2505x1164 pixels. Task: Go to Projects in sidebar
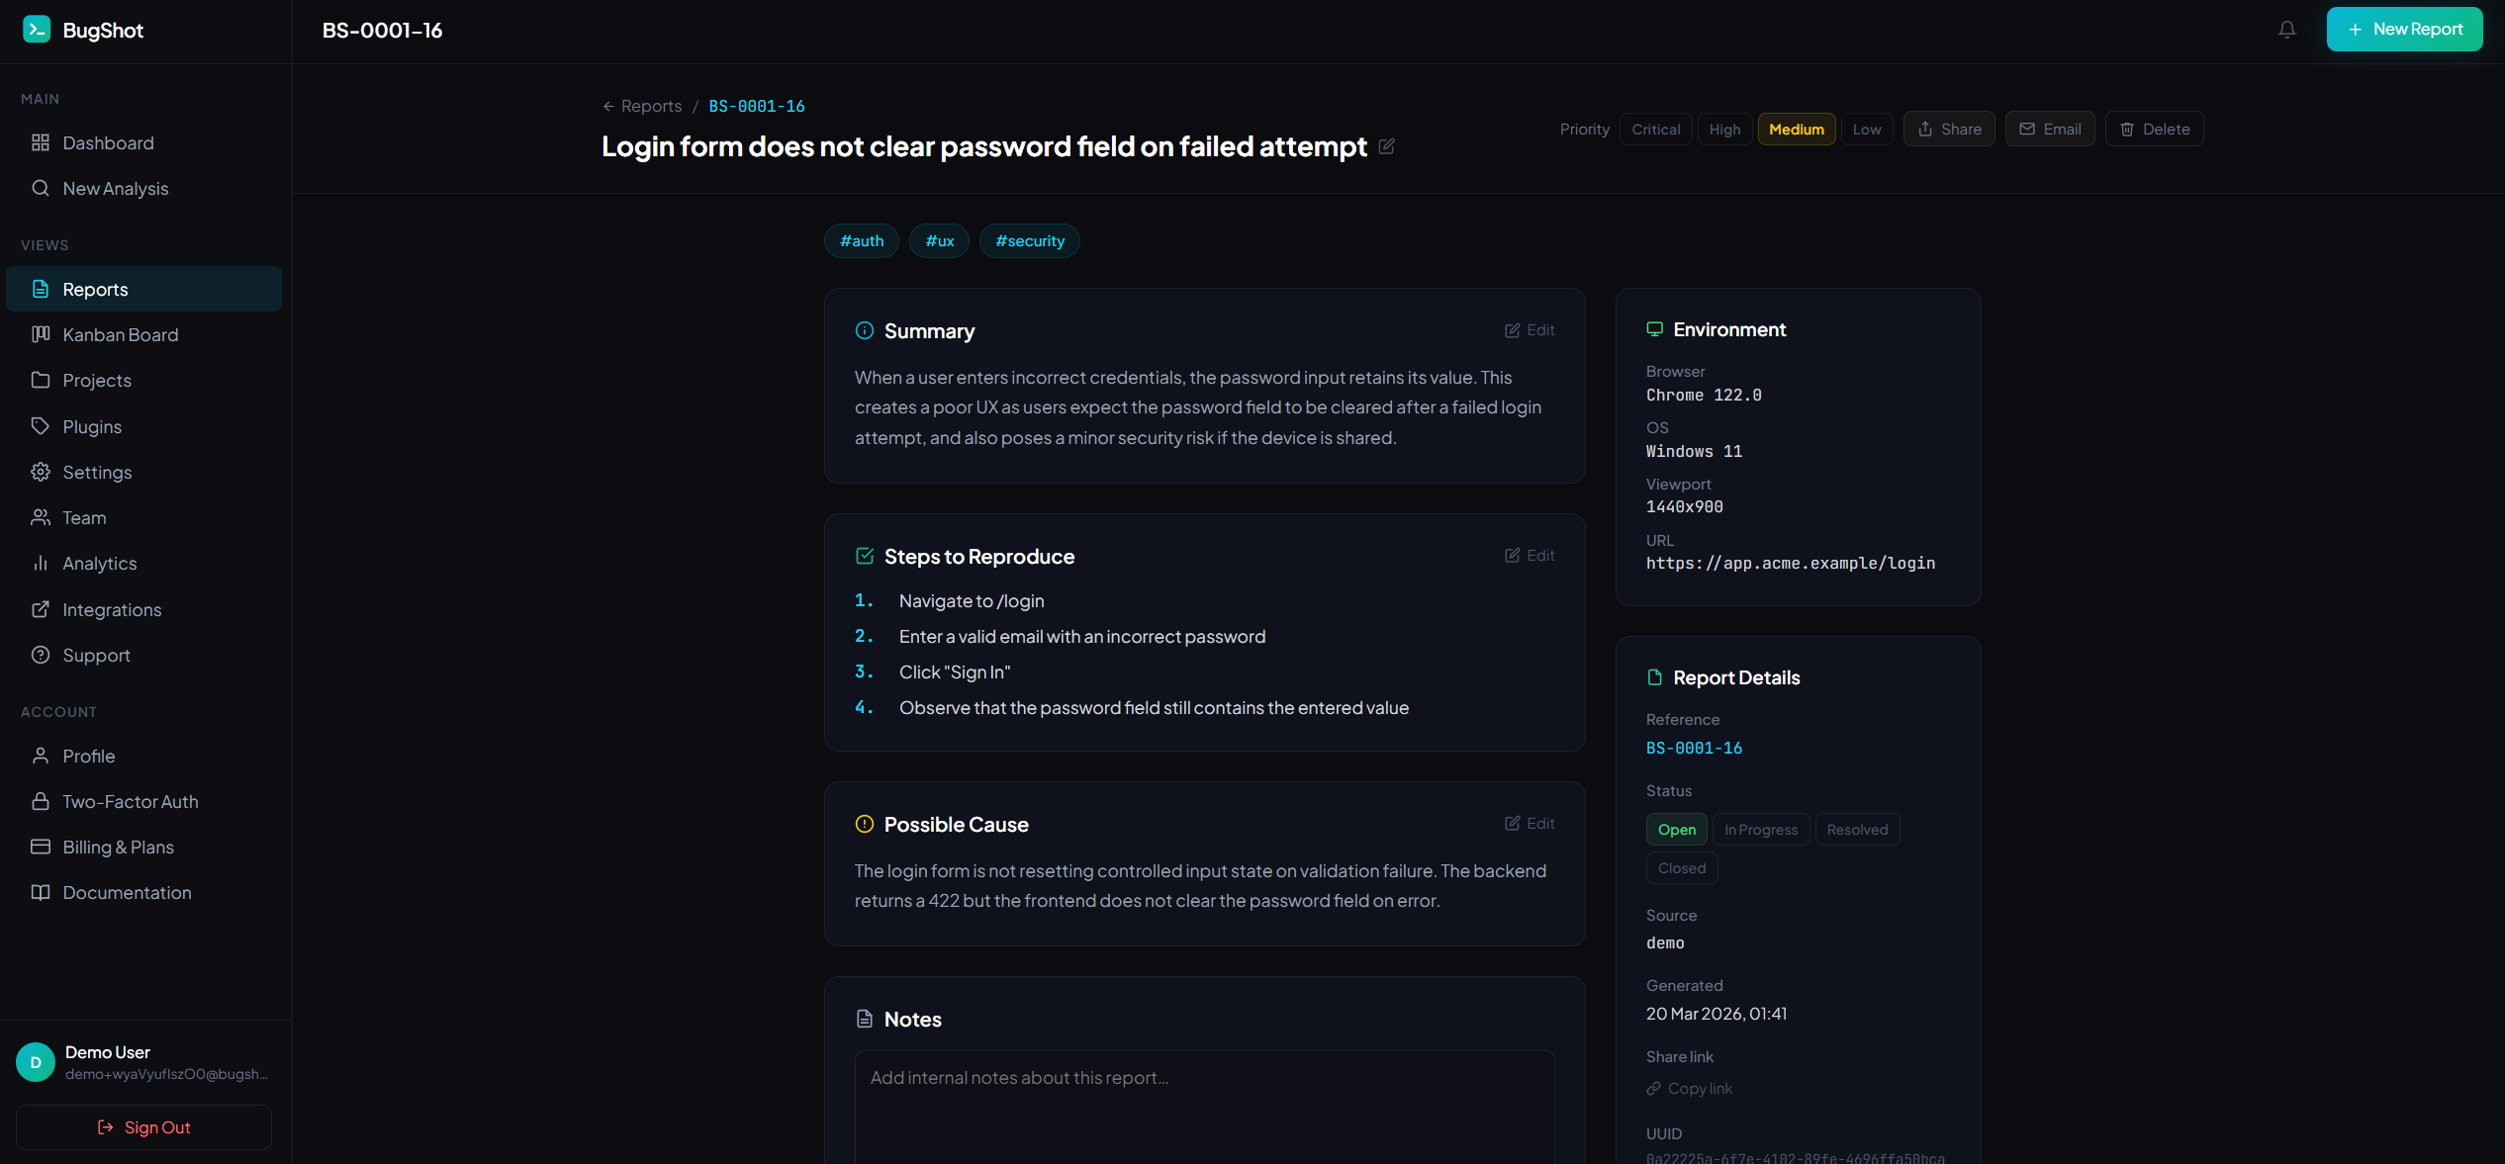point(97,381)
